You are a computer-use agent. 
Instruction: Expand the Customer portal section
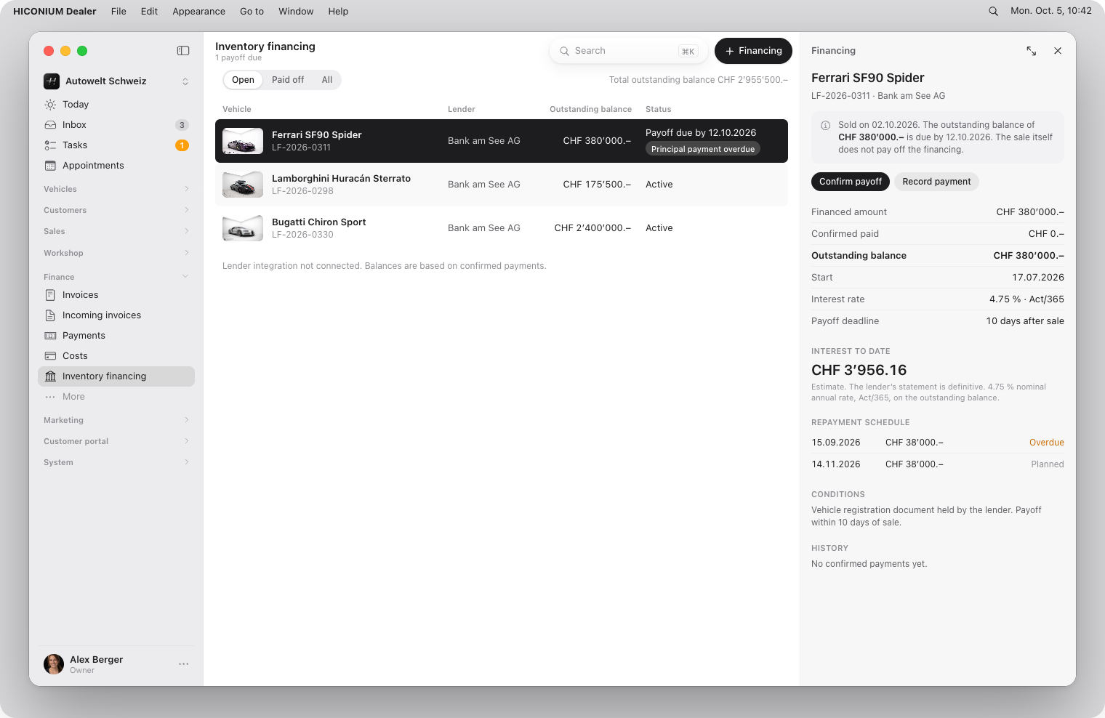[116, 441]
